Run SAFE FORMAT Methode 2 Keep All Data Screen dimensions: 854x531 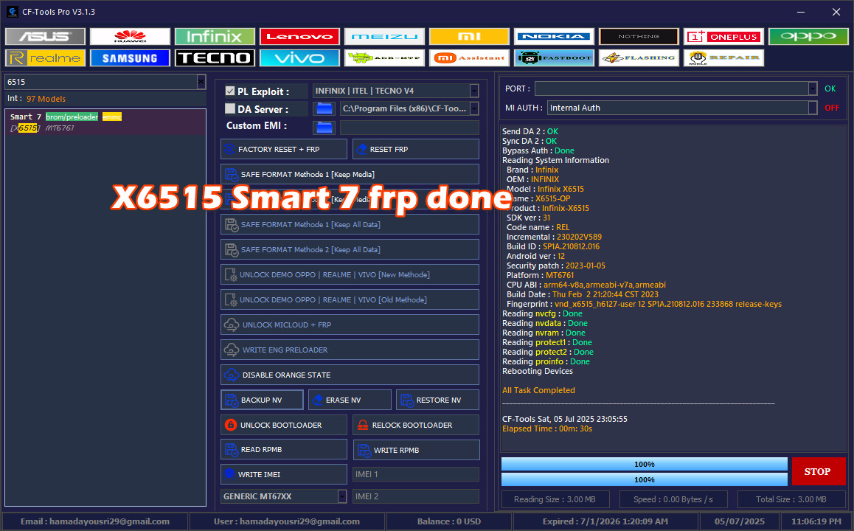[350, 249]
